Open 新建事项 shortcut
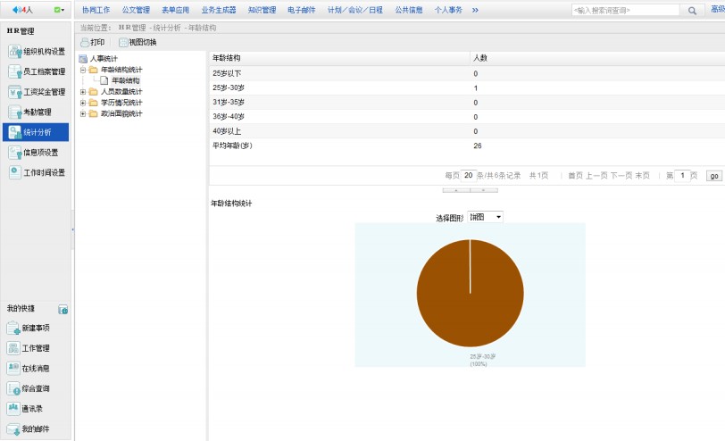Screen dimensions: 725x441 tap(29, 329)
